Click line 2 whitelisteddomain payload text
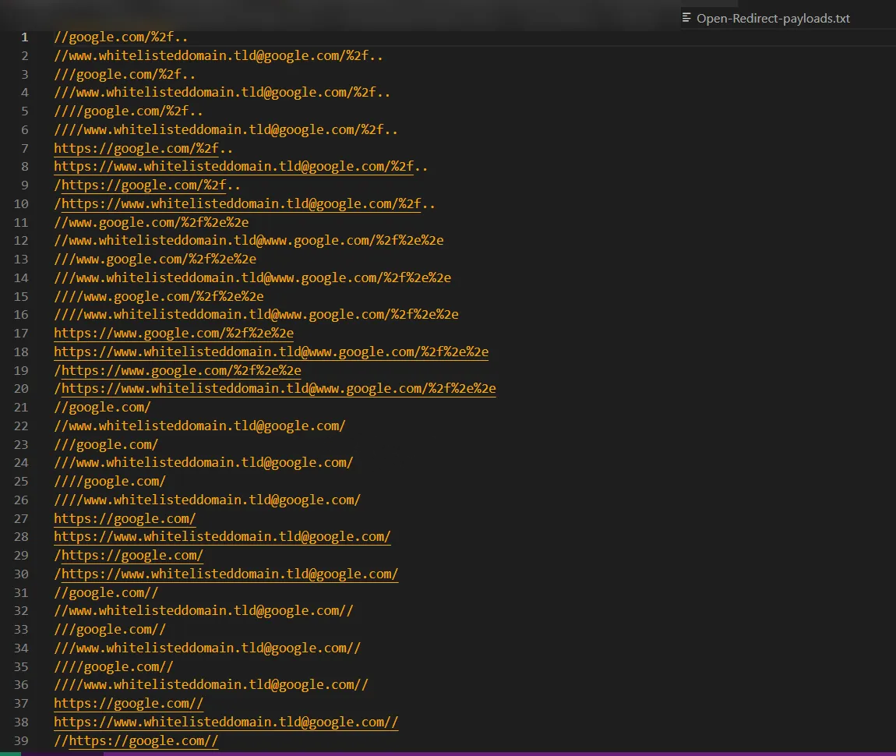 point(219,56)
